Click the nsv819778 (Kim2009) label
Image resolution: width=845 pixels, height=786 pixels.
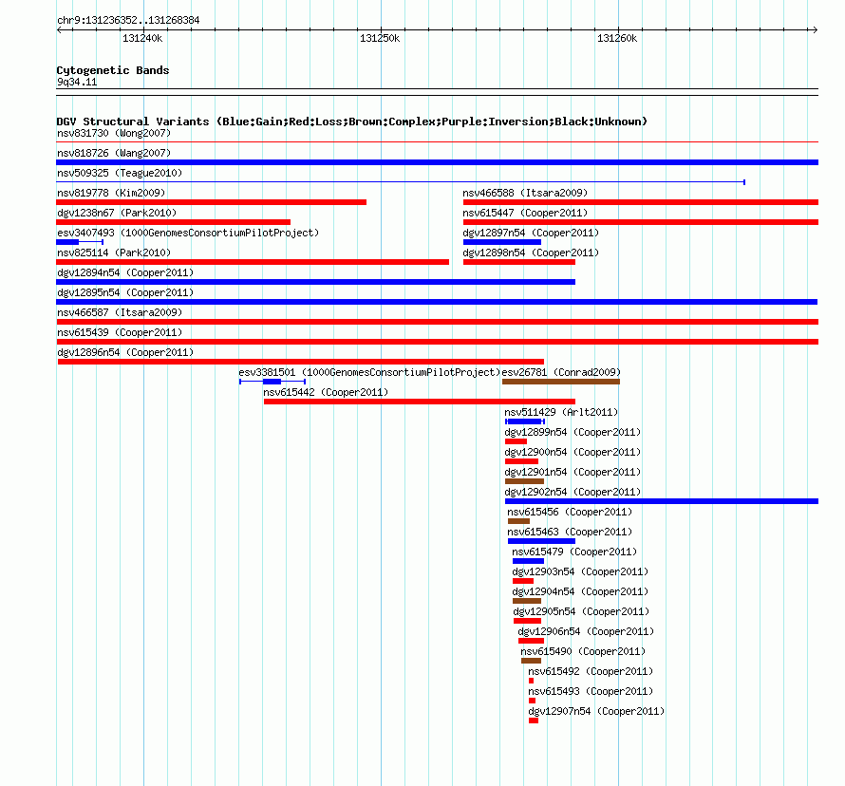coord(111,193)
